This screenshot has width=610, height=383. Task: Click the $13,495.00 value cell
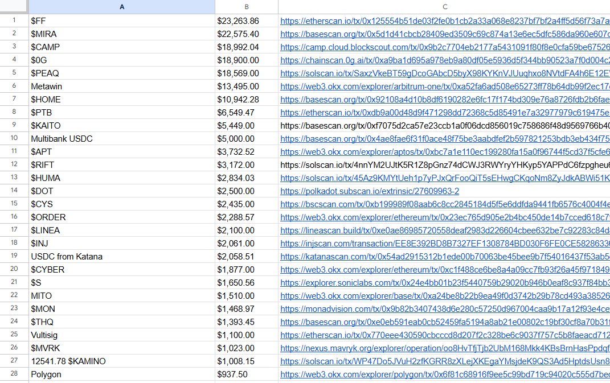[x=247, y=87]
